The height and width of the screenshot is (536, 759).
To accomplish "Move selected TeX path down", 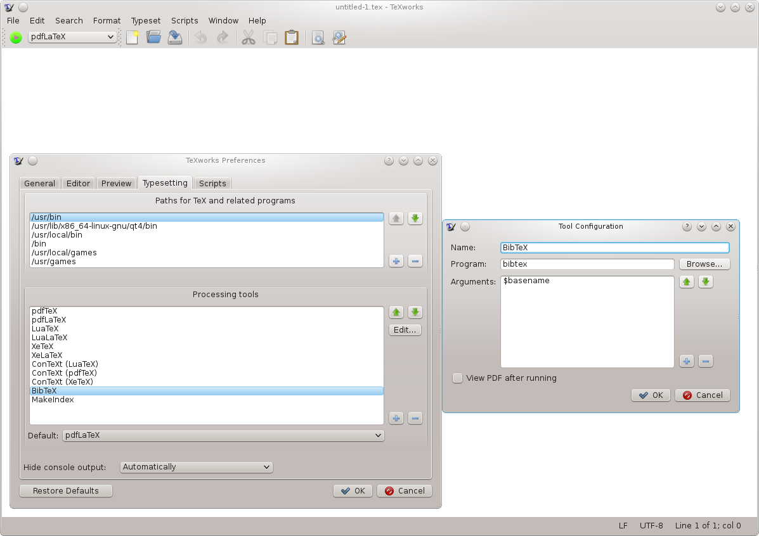I will coord(415,219).
